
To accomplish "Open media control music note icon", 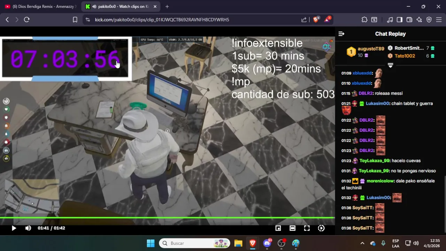I will [390, 20].
